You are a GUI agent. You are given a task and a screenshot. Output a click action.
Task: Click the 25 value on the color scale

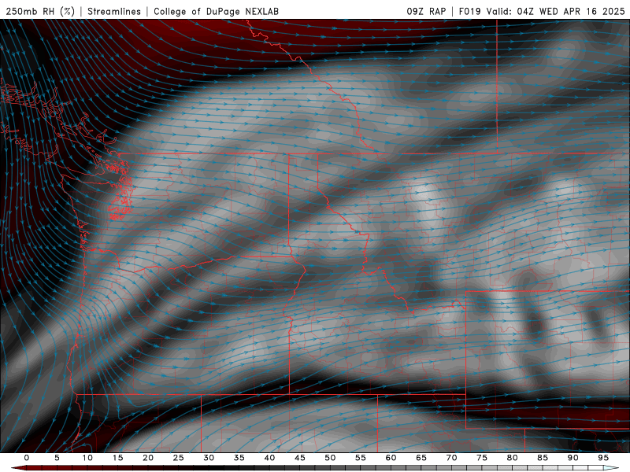(179, 458)
